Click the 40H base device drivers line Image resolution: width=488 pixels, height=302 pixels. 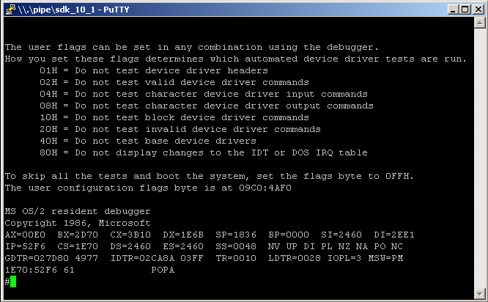[148, 141]
